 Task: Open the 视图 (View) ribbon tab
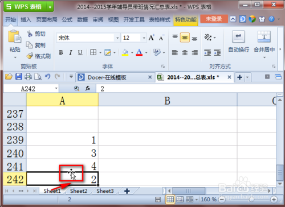click(113, 19)
